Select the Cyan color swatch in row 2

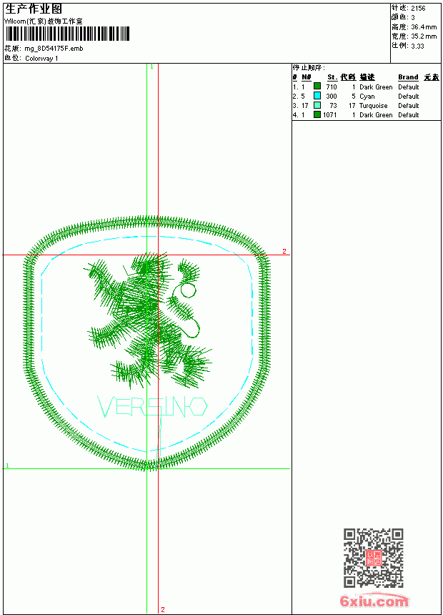click(317, 96)
